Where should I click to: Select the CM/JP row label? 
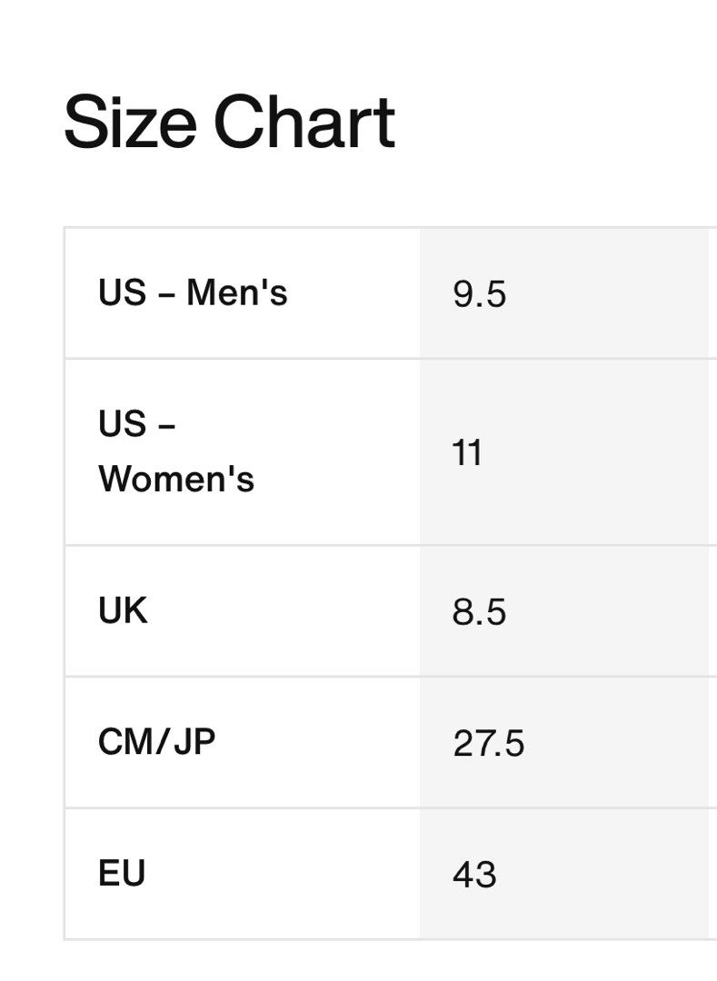(157, 742)
